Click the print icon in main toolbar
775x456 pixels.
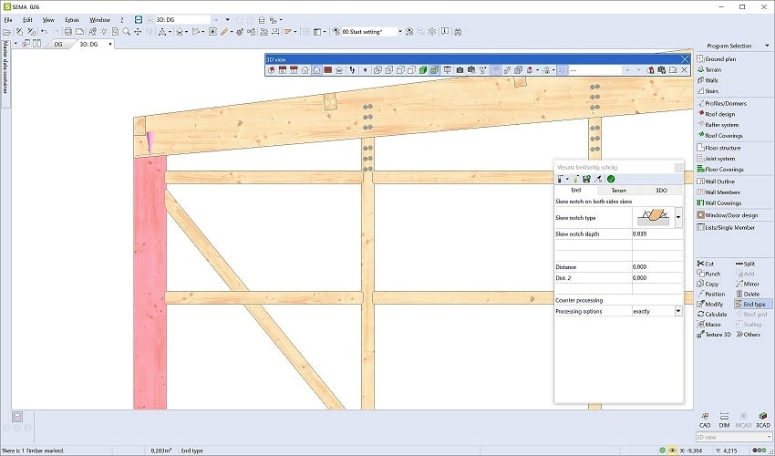[67, 31]
